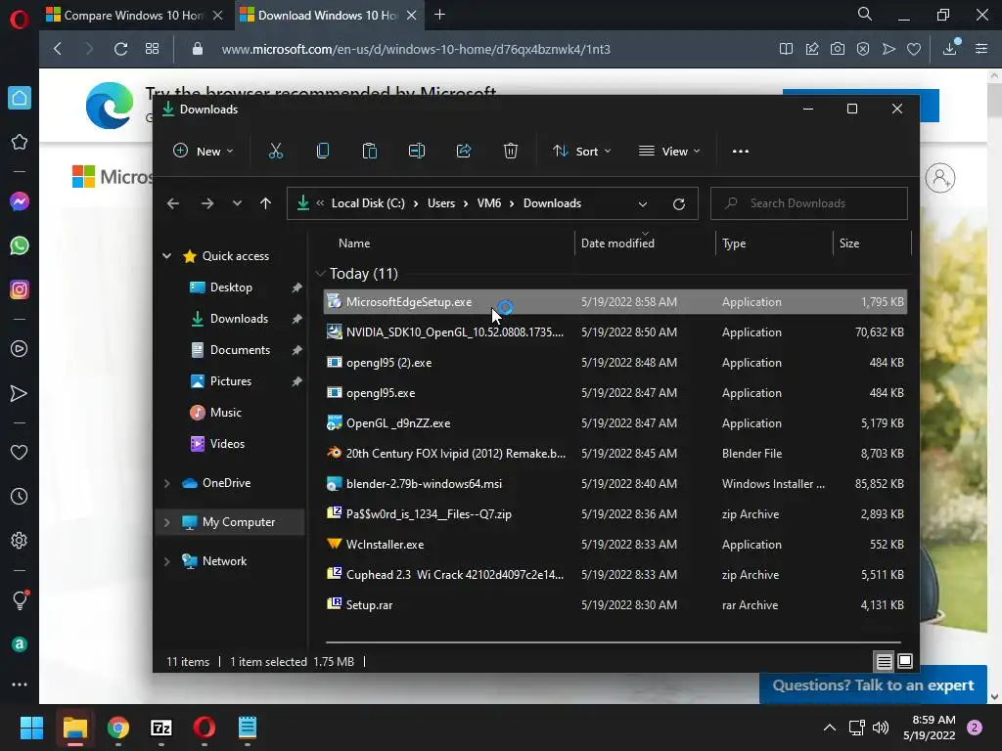
Task: Sort files by Date modified column
Action: (x=617, y=243)
